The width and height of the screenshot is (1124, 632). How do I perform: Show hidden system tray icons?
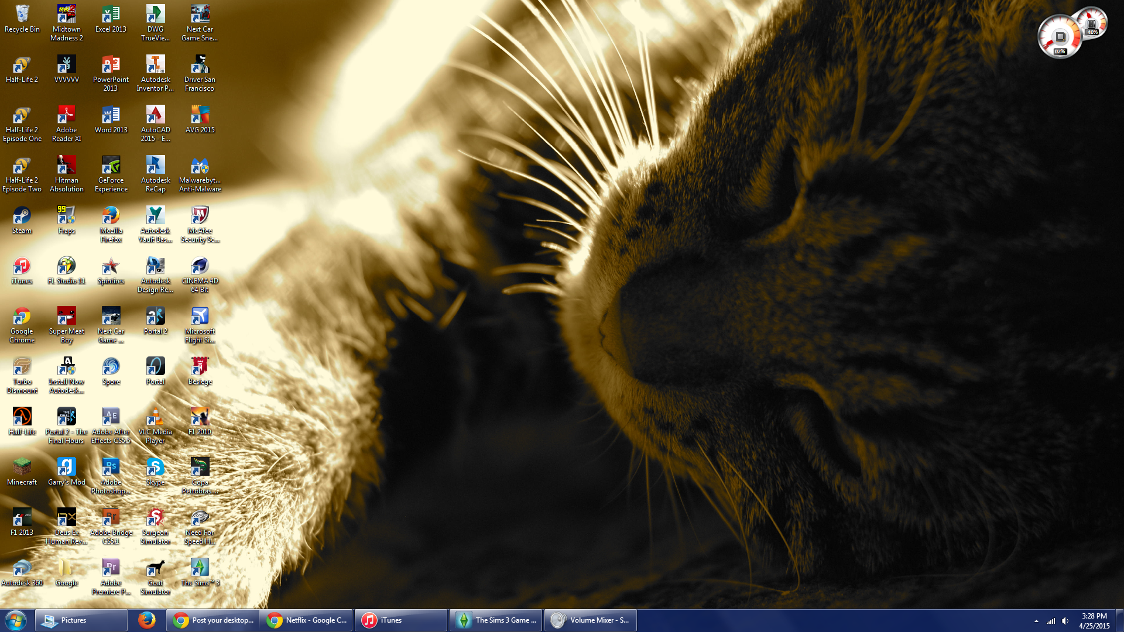(x=1036, y=621)
